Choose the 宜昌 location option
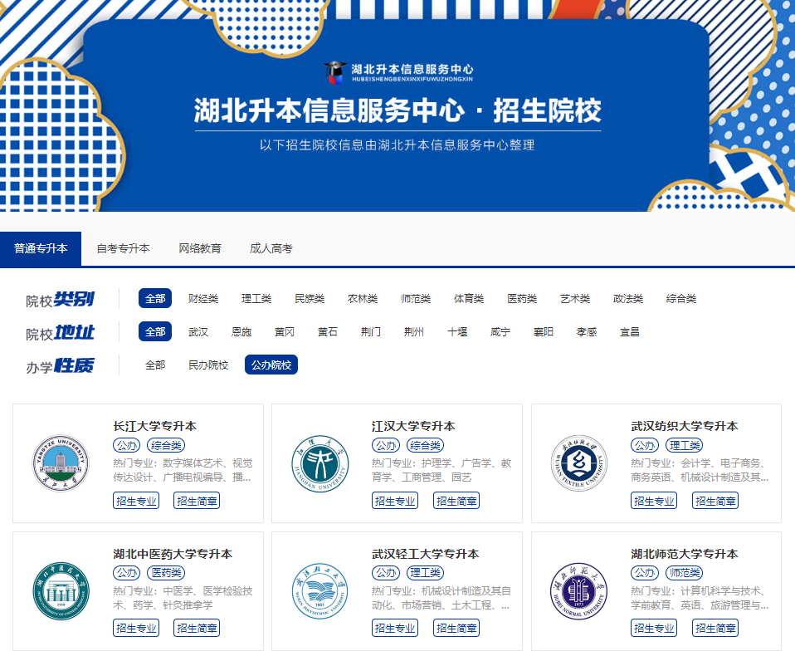 [630, 332]
